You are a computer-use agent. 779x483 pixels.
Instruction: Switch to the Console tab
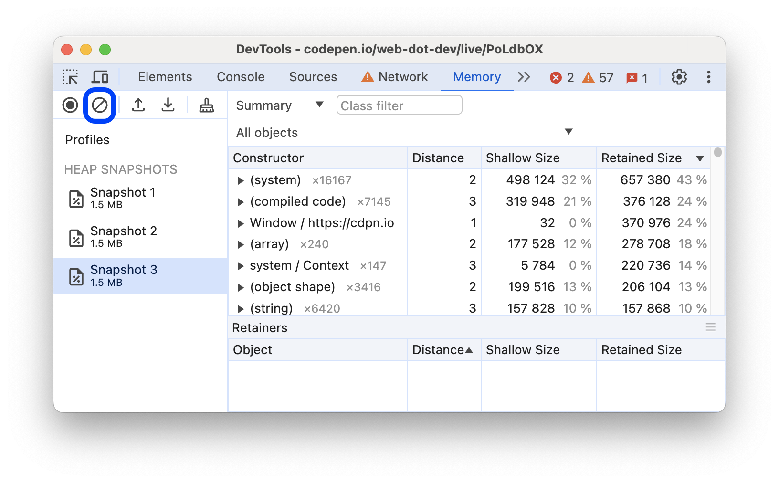pyautogui.click(x=241, y=76)
